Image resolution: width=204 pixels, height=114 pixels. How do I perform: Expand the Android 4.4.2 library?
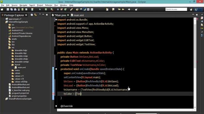pyautogui.click(x=17, y=30)
